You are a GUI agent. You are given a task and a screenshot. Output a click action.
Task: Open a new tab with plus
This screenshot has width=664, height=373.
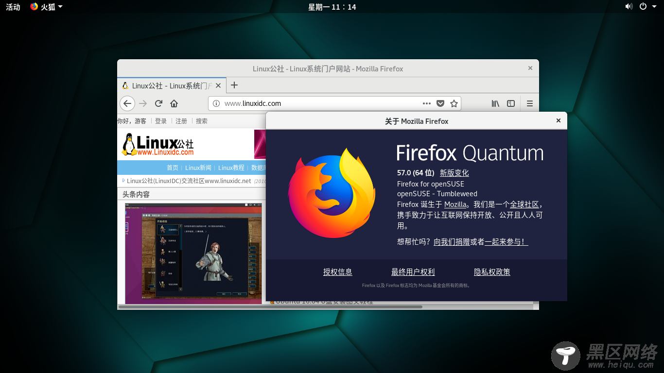coord(234,85)
